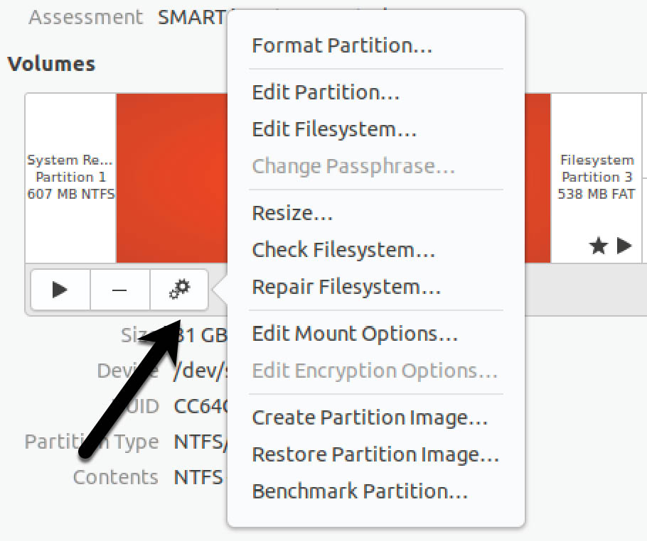The image size is (647, 541).
Task: Click the play triangle icon on Partition 3
Action: coord(624,246)
